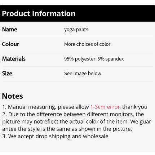
Task: Click the 5% spandex text
Action: point(111,59)
